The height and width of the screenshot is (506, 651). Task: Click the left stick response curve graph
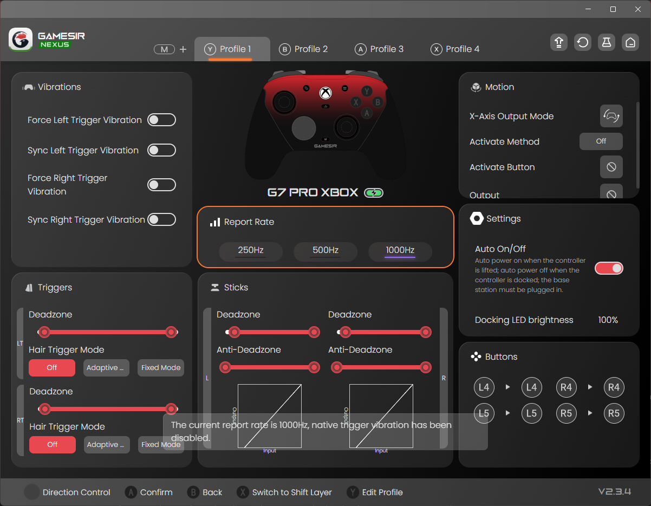[x=270, y=416]
